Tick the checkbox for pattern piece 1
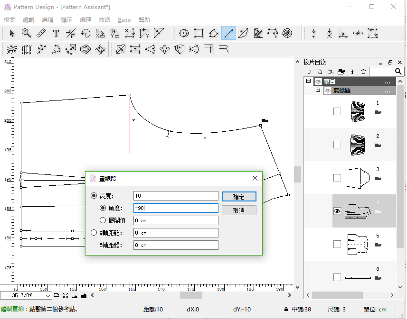 click(x=337, y=111)
